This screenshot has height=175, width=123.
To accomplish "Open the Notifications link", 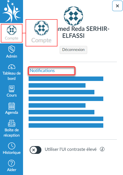I will point(42,71).
